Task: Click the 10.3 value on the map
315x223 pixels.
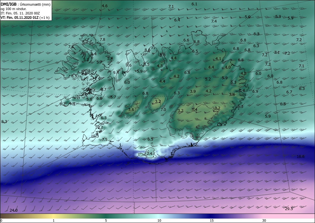Action: click(95, 136)
